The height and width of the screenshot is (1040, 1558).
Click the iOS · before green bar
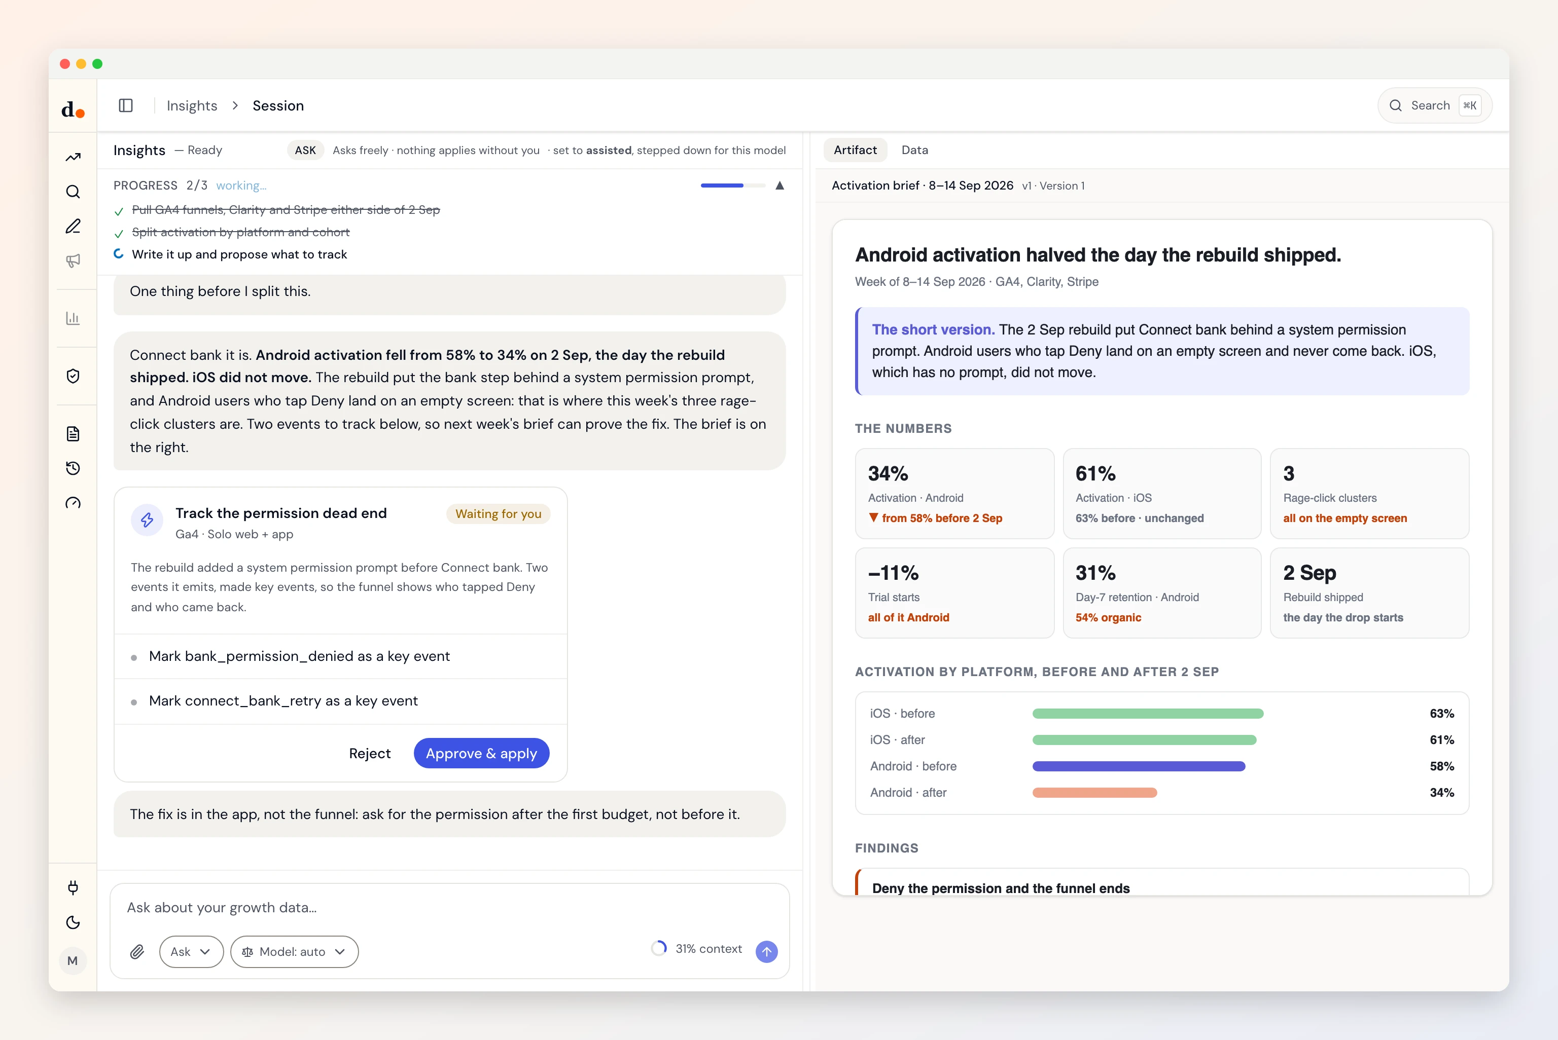click(1147, 714)
